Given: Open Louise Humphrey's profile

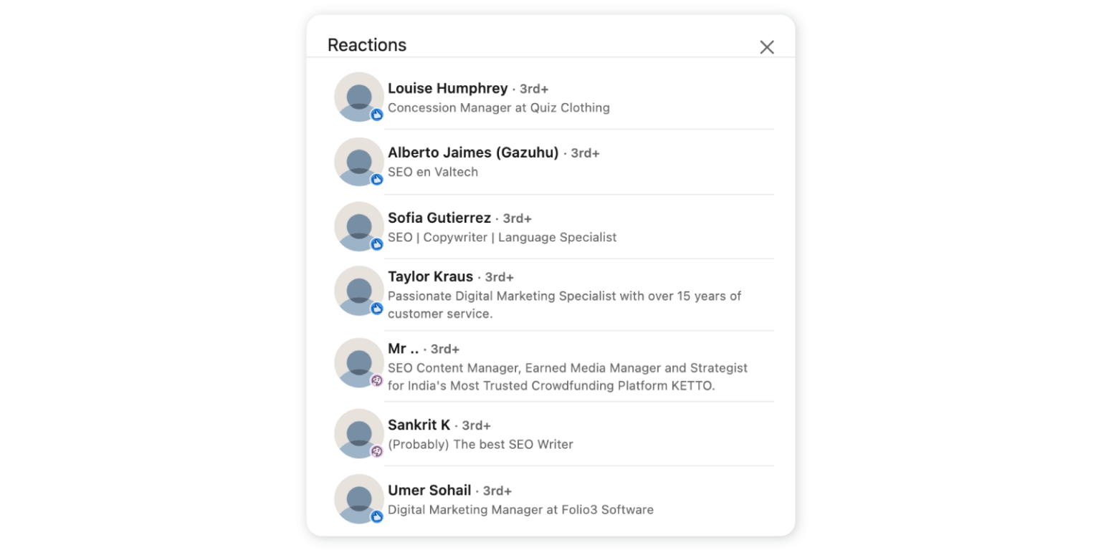Looking at the screenshot, I should (447, 88).
